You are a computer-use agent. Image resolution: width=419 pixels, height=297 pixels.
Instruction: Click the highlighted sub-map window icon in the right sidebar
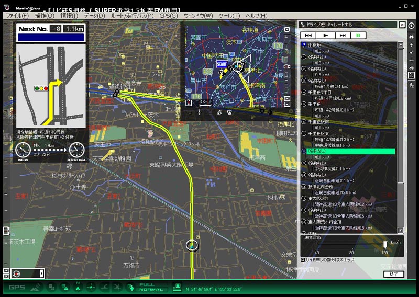coord(412,75)
